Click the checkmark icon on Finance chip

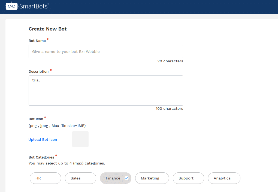click(126, 178)
